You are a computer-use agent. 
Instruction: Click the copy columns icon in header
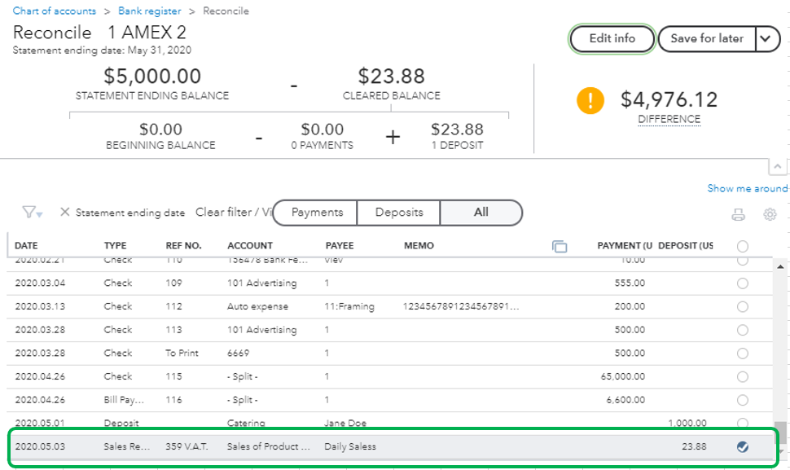click(x=560, y=246)
